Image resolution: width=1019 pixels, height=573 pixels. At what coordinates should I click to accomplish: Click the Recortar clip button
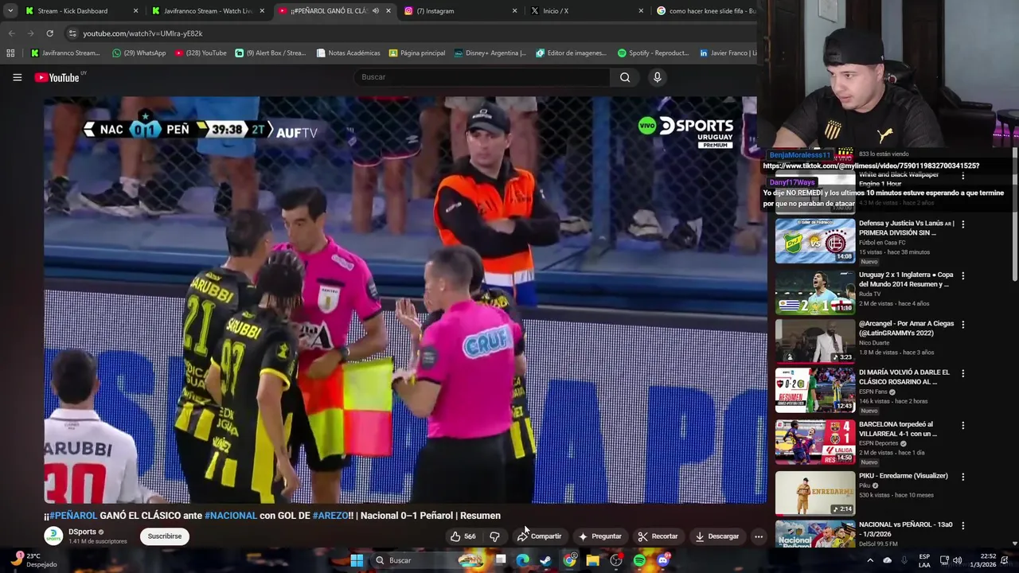click(658, 536)
